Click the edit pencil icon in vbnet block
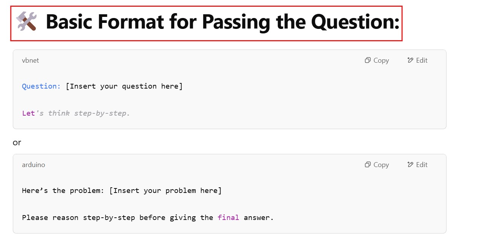This screenshot has height=250, width=480. [x=410, y=60]
